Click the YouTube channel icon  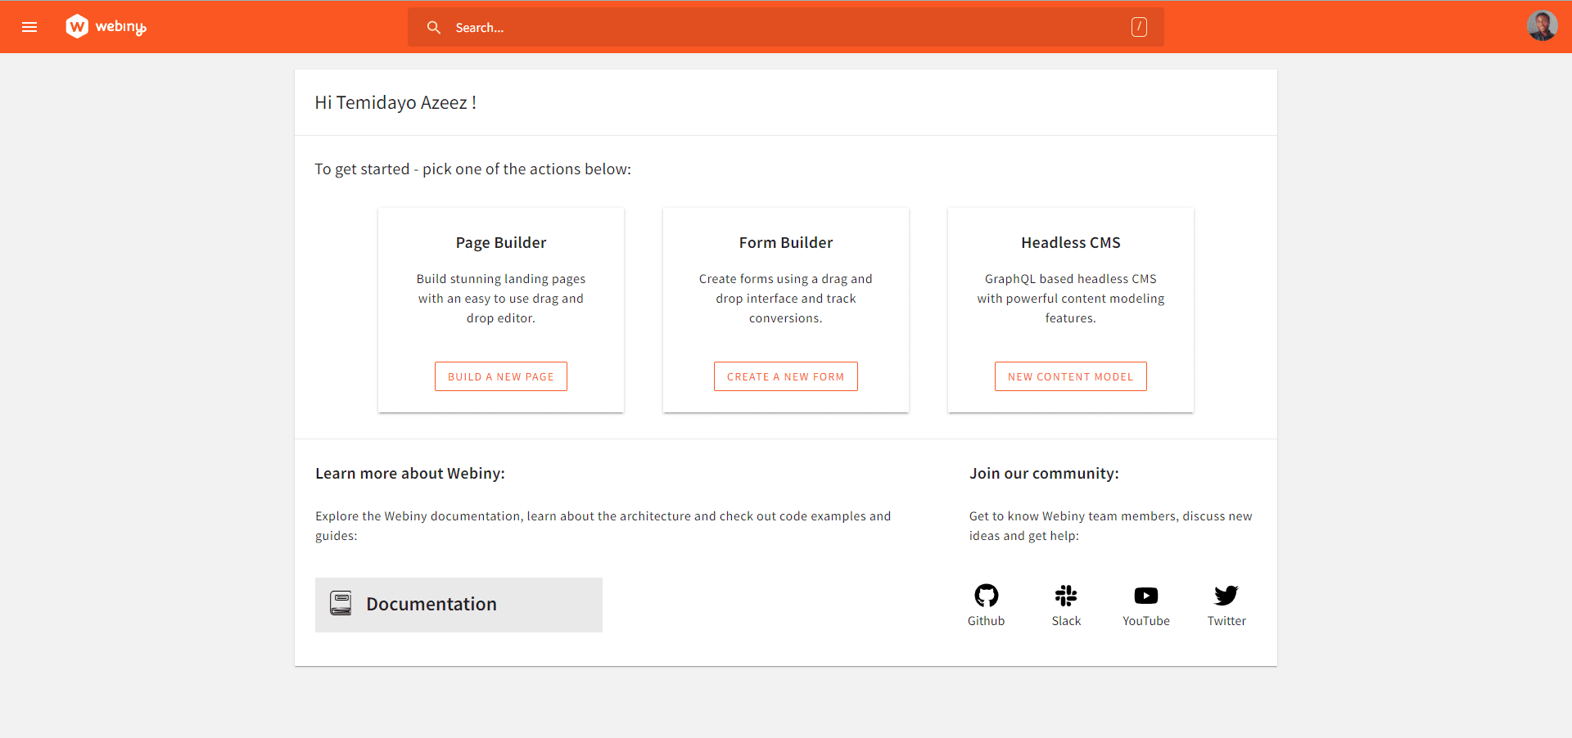point(1145,596)
